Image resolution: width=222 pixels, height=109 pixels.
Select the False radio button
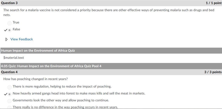point(9,30)
